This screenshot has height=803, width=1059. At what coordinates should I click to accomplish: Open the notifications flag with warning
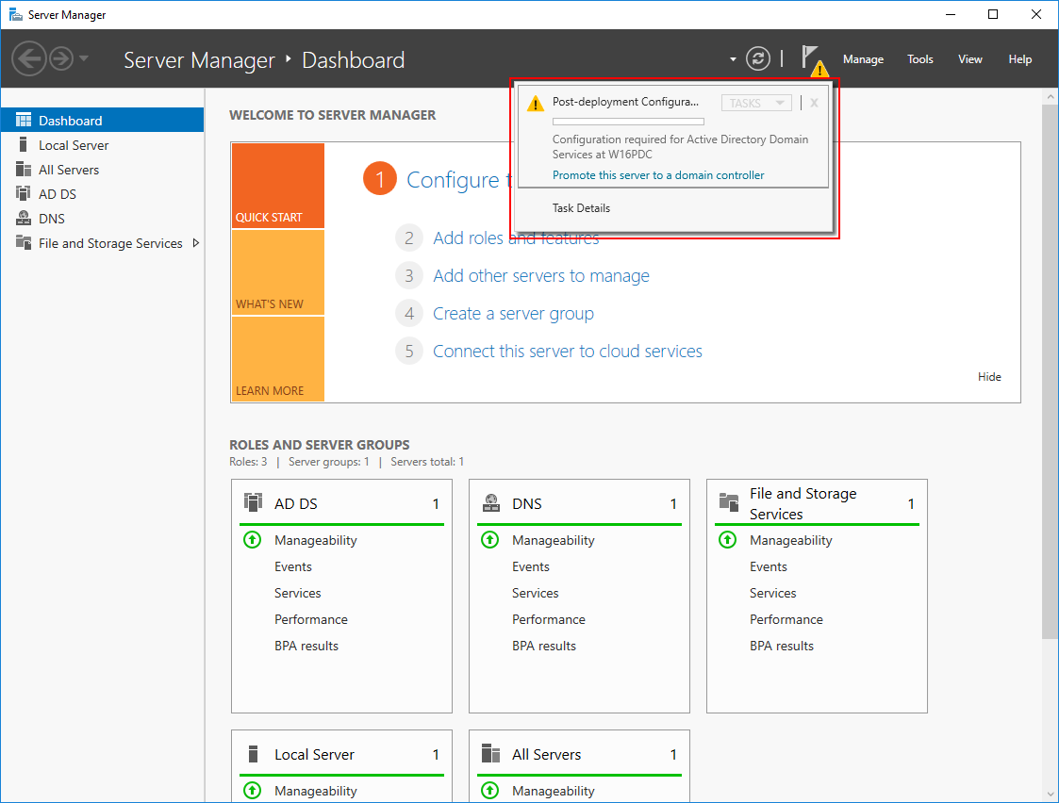[813, 60]
